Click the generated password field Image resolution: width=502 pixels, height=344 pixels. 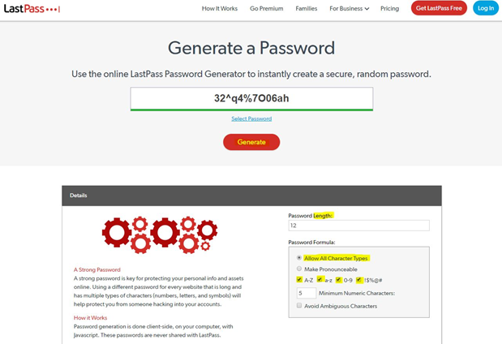point(251,99)
